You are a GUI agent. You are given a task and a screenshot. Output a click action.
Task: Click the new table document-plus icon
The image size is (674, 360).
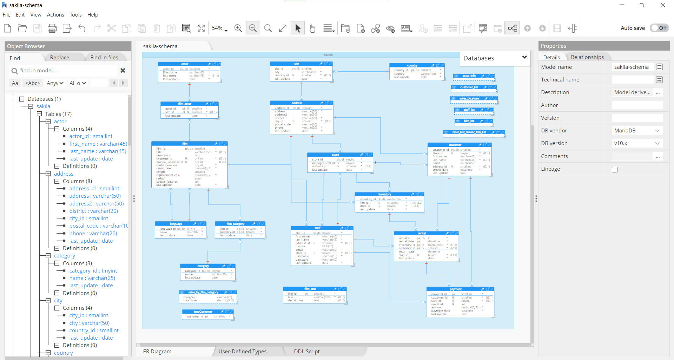(361, 28)
